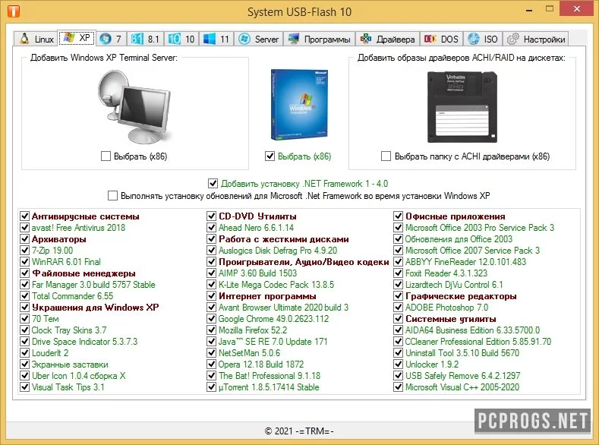Click the floppy disk driver image
The height and width of the screenshot is (445, 599).
click(462, 107)
